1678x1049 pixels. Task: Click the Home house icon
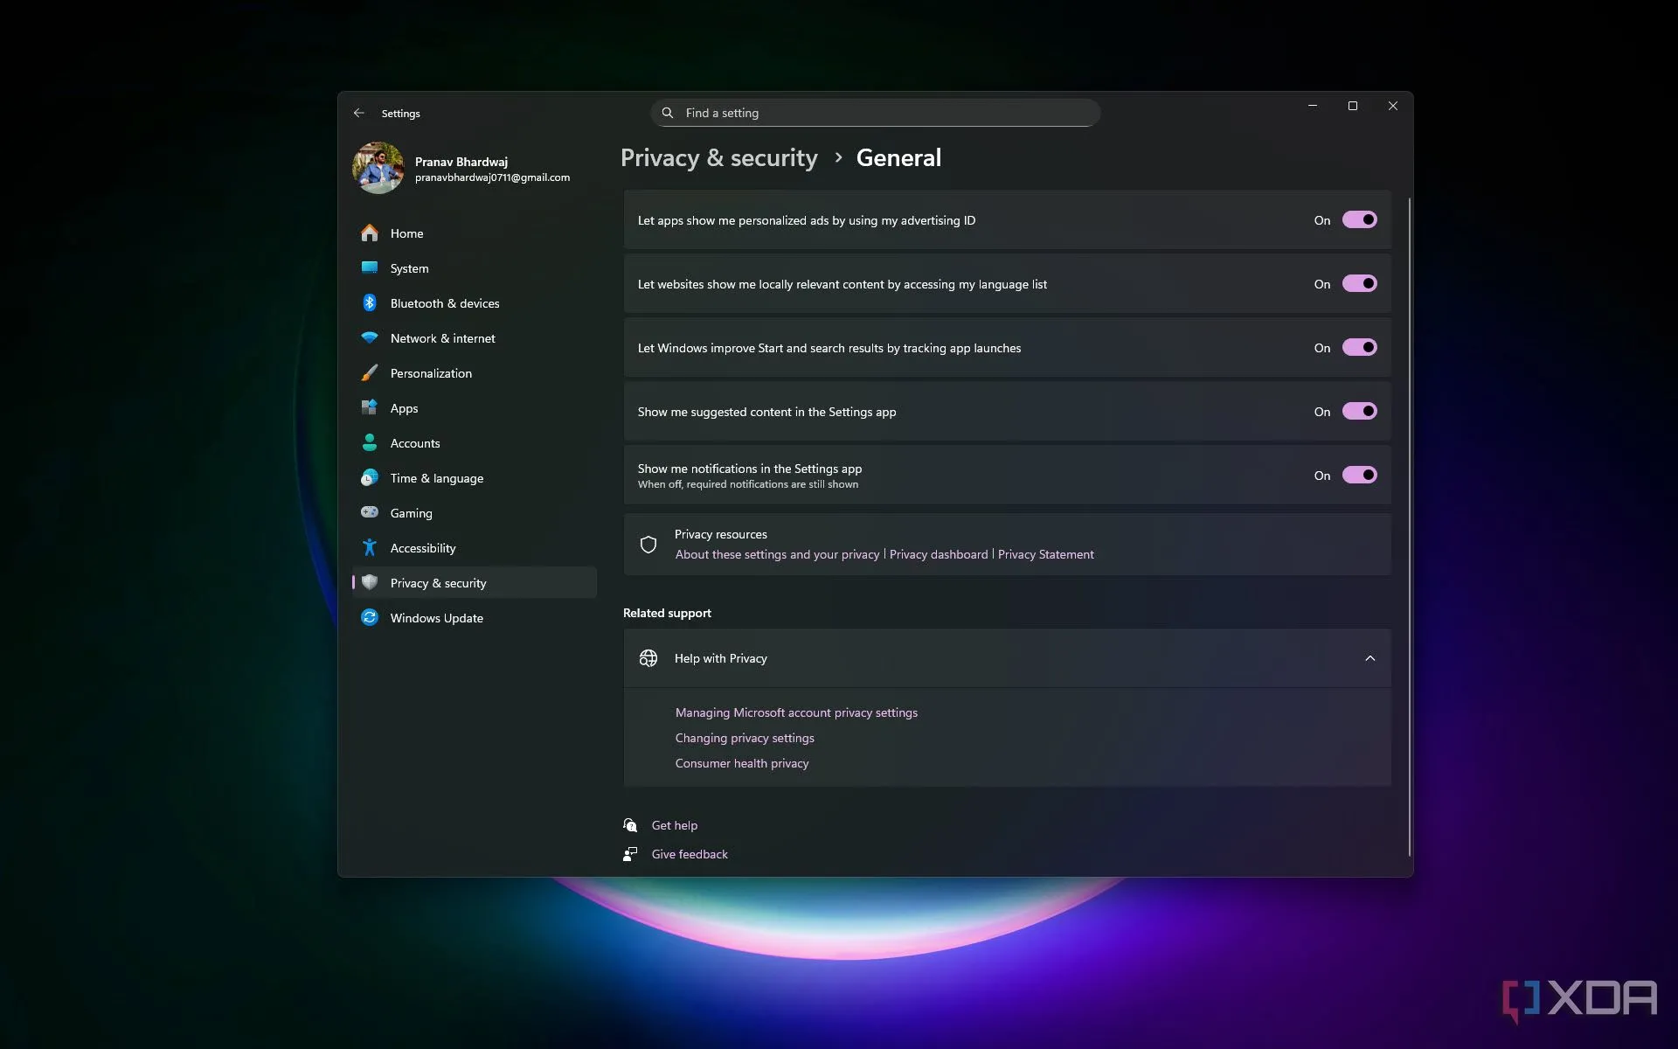pyautogui.click(x=370, y=233)
